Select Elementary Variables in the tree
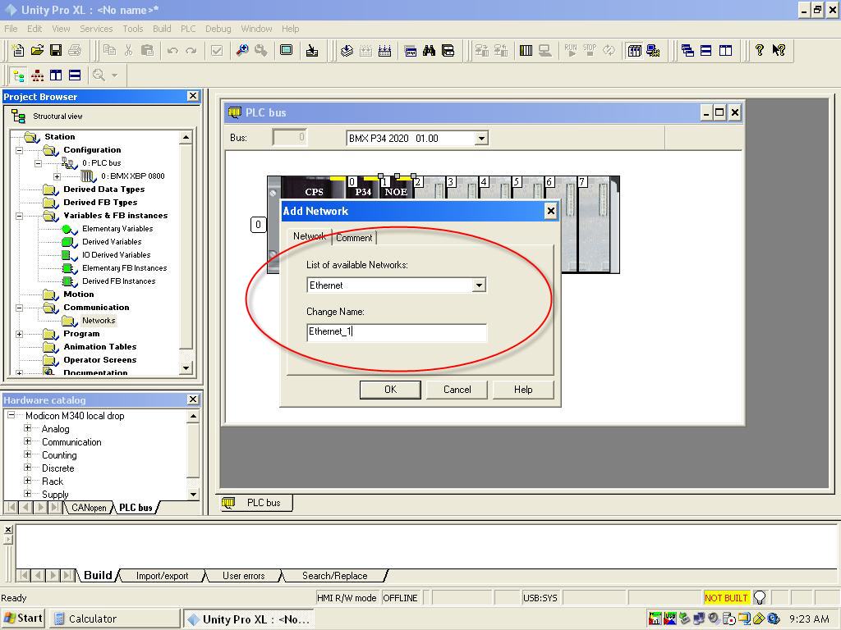 click(x=117, y=229)
